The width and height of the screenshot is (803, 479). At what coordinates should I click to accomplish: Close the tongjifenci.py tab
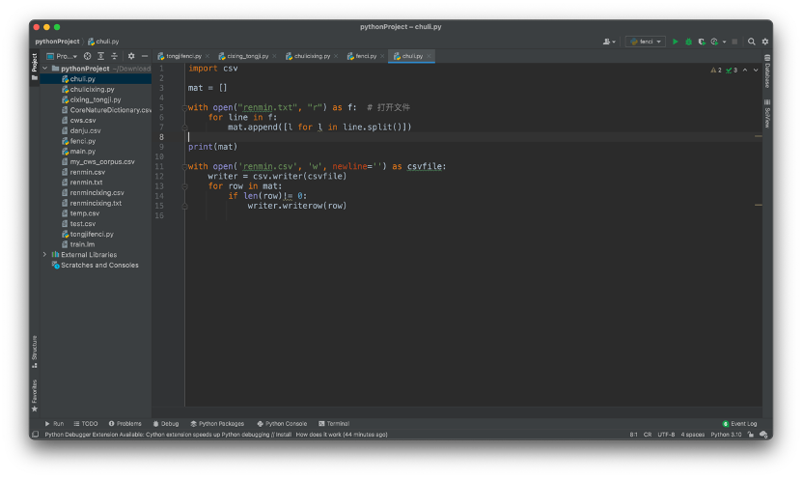click(208, 56)
